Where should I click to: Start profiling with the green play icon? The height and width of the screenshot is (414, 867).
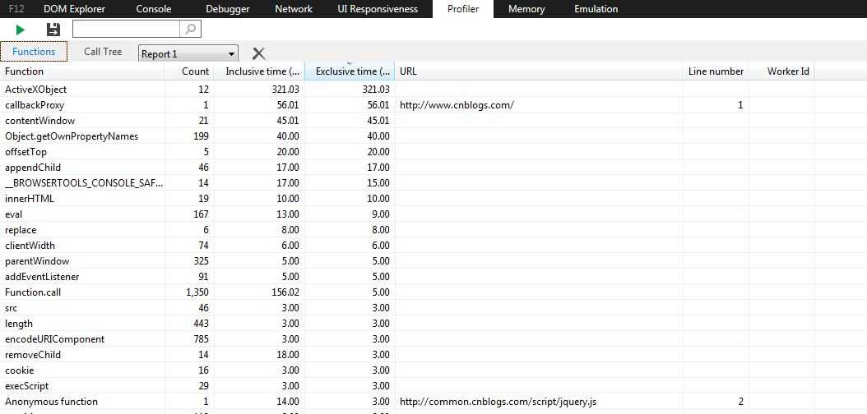click(x=21, y=30)
